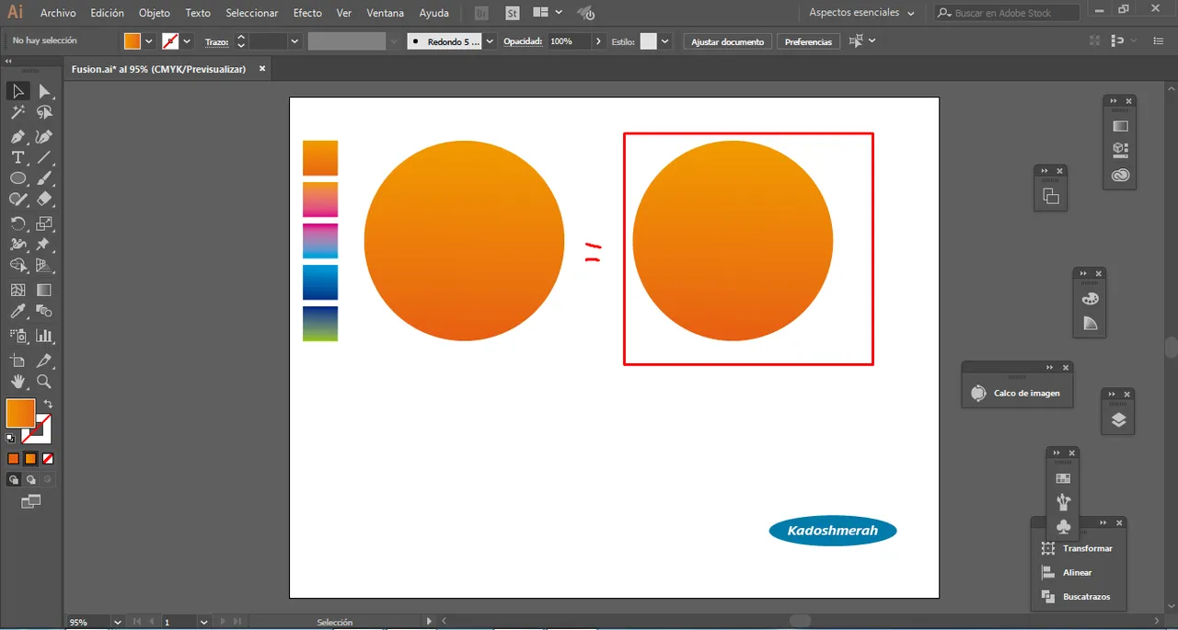1178x630 pixels.
Task: Select the Pen tool
Action: click(x=17, y=136)
